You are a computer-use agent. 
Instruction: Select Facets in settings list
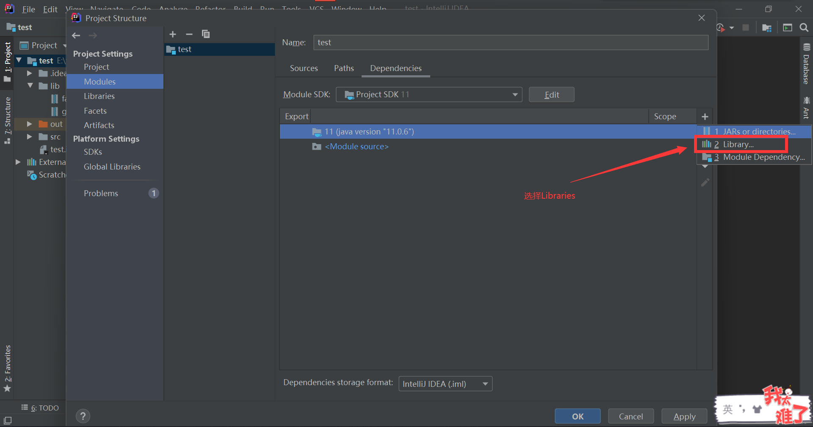[115, 111]
